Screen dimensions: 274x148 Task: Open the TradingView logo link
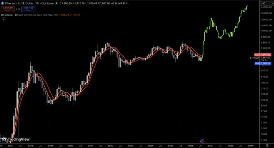pyautogui.click(x=16, y=139)
